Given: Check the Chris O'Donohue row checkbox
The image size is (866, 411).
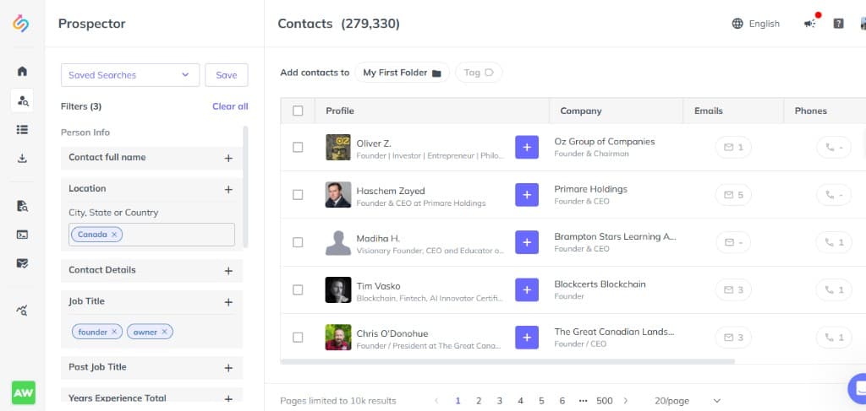Looking at the screenshot, I should (298, 338).
